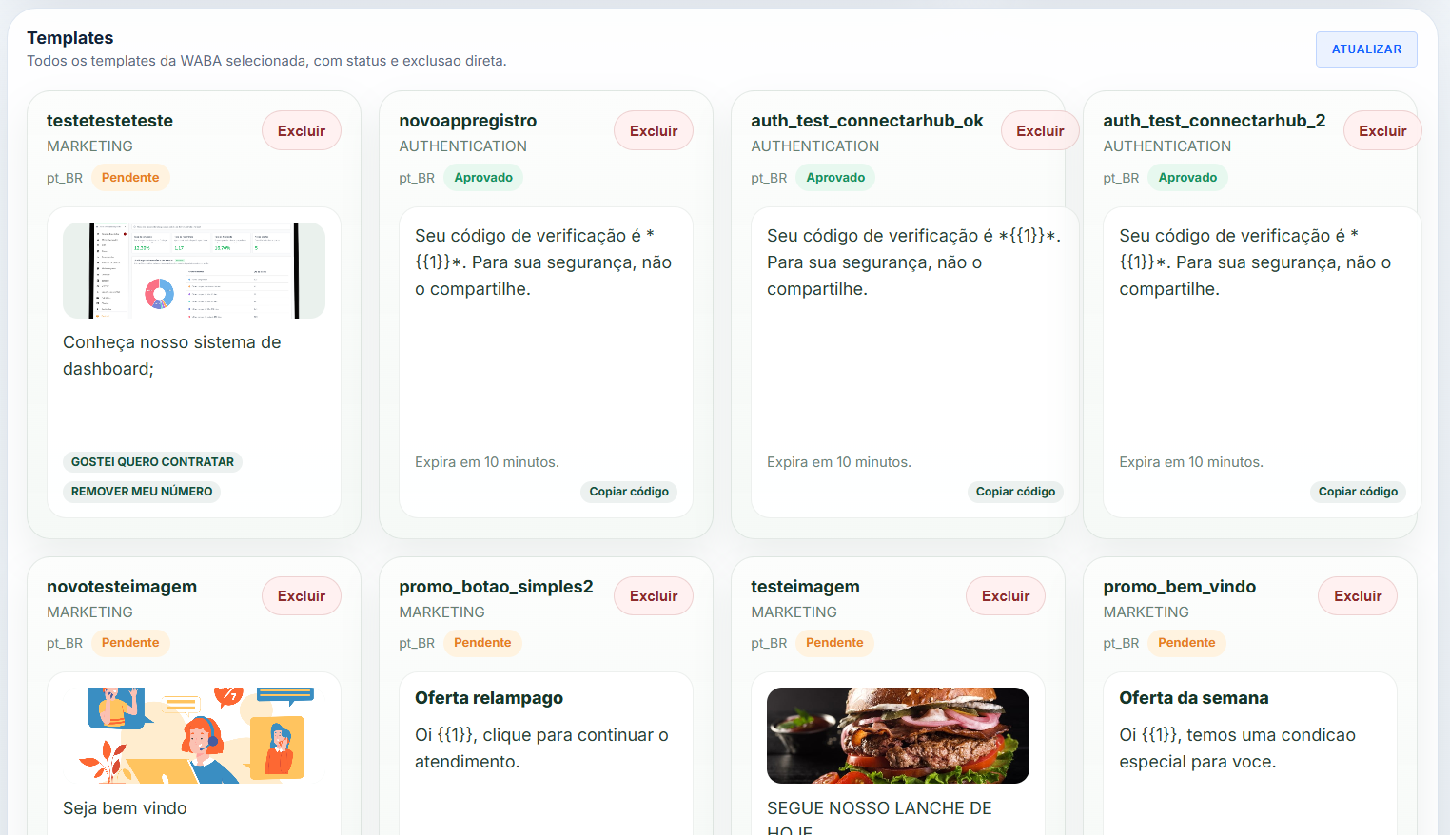Delete the promo_bem_vindo template
Screen dimensions: 1450x835
pyautogui.click(x=1357, y=596)
